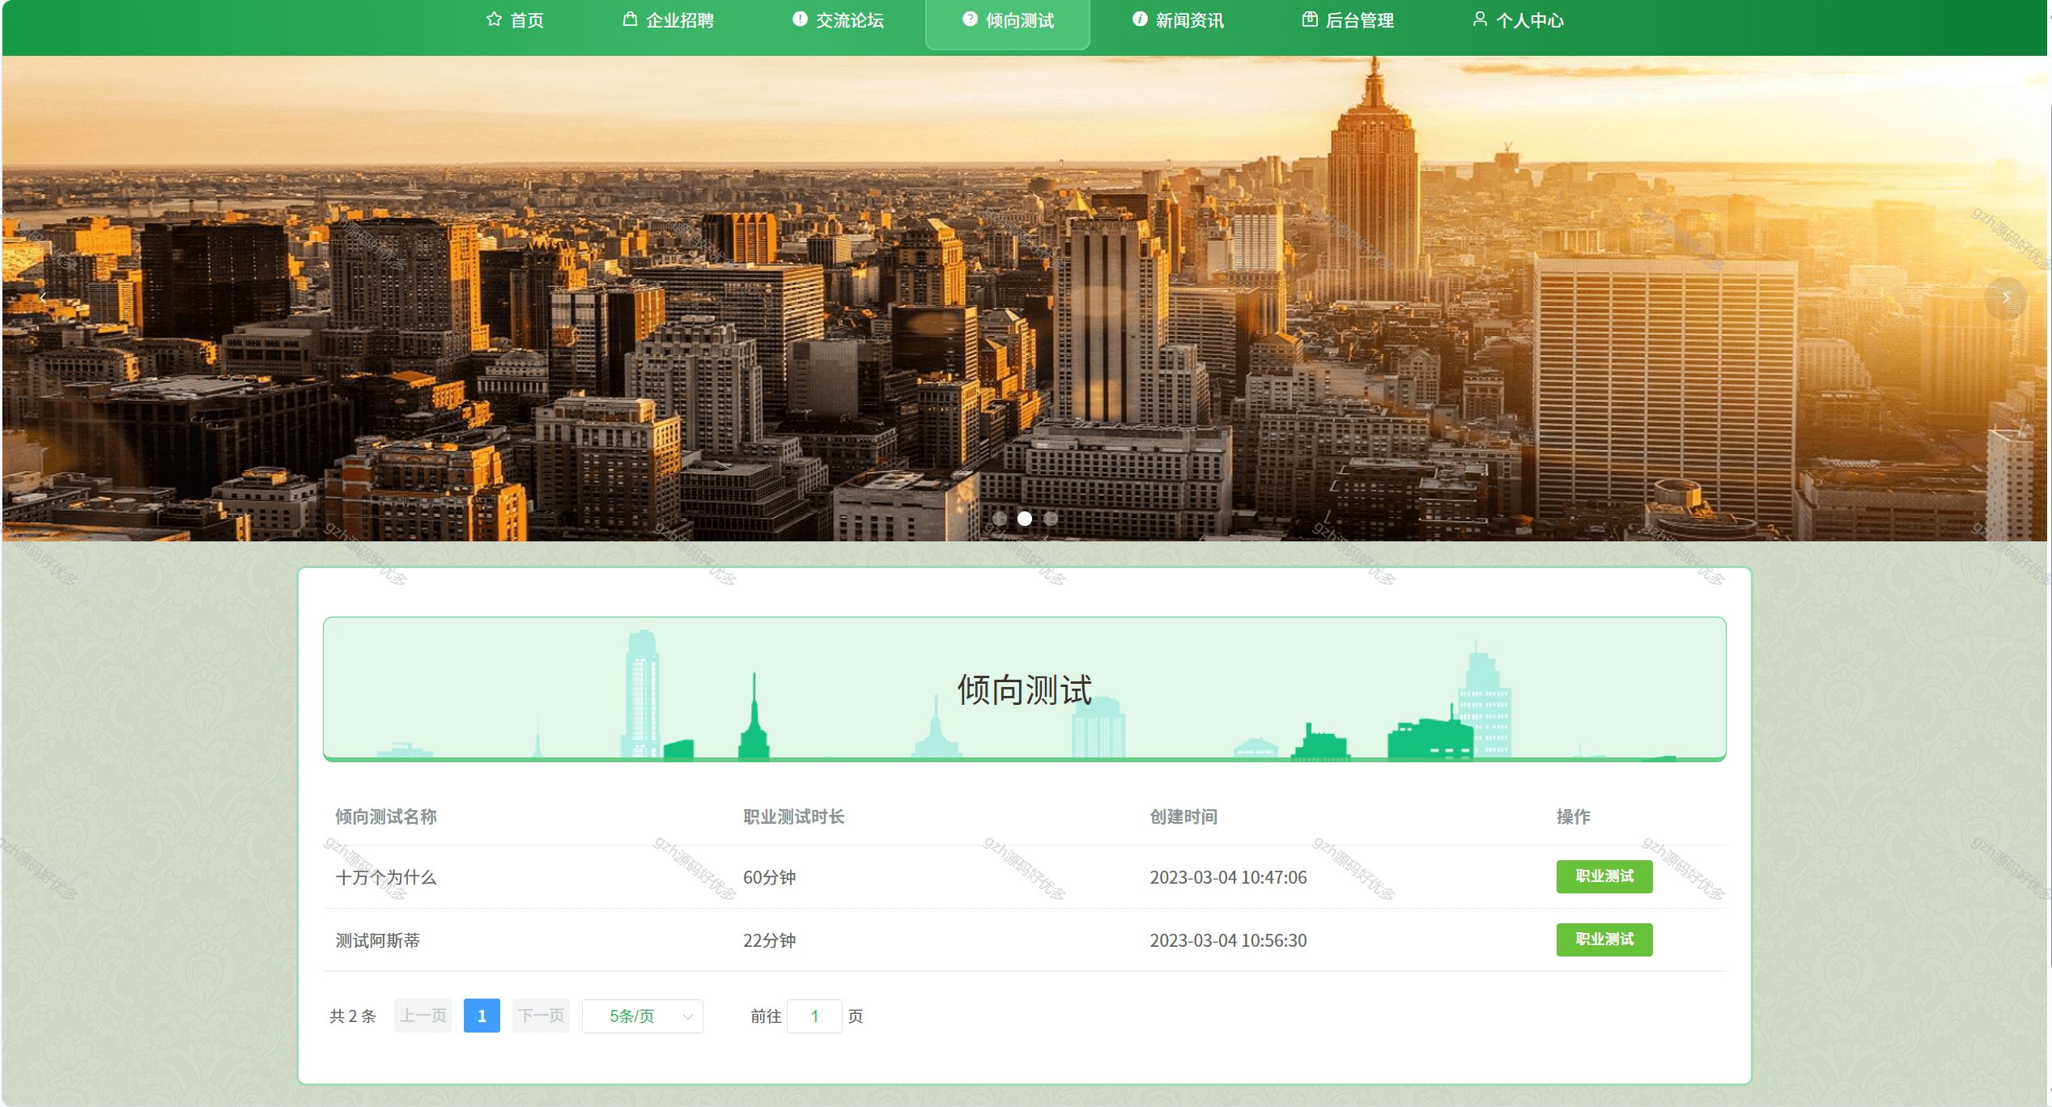Start 职业测试 for 测试阿斯蒂
Screen dimensions: 2052x1107
pyautogui.click(x=1604, y=939)
